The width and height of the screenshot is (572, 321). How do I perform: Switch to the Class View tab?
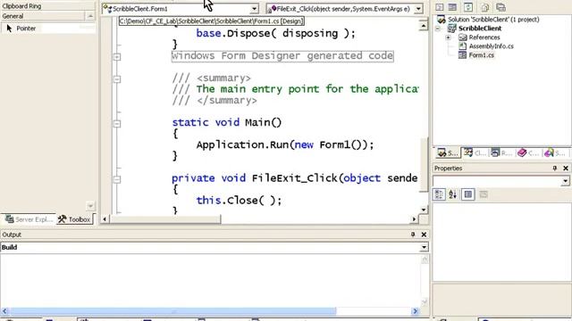[x=475, y=152]
